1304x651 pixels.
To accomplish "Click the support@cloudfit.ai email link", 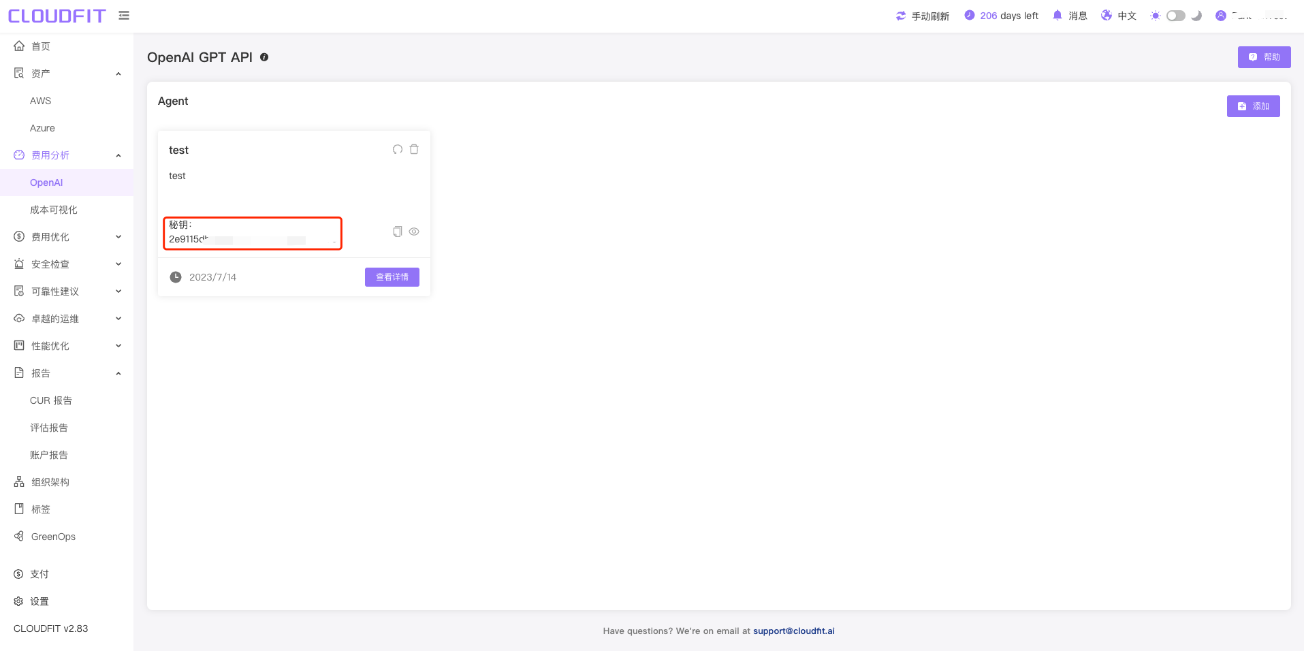I will [x=793, y=631].
